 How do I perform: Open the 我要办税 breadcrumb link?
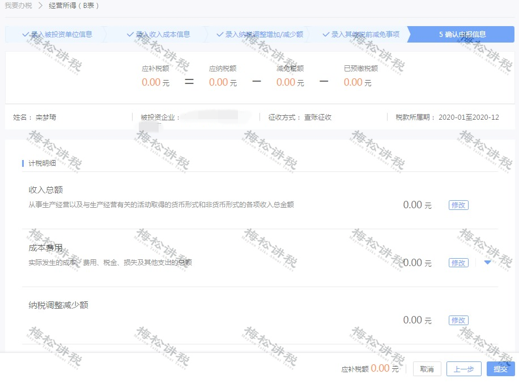(18, 6)
